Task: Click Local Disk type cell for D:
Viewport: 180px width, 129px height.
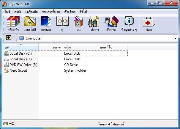Action: tap(72, 59)
